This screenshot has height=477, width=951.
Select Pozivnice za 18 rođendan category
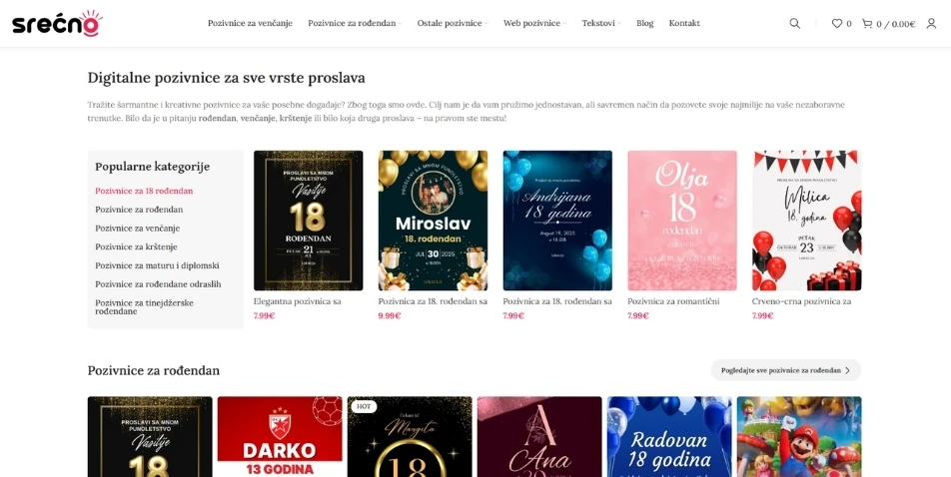[144, 191]
